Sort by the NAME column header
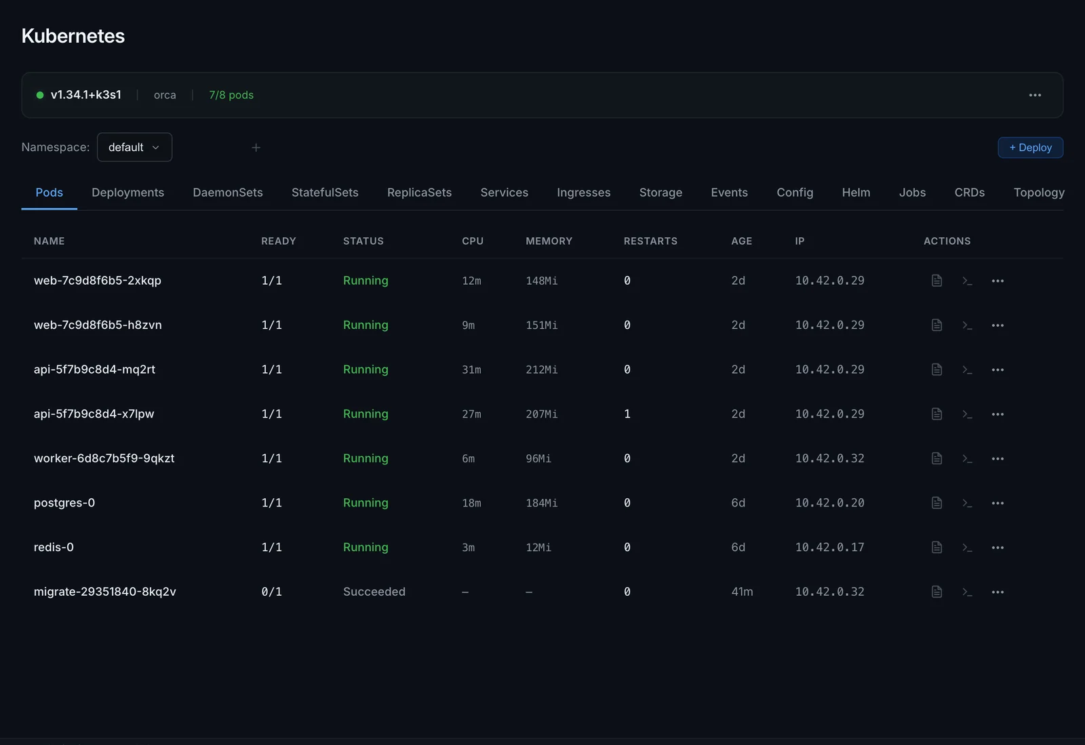This screenshot has width=1085, height=745. pos(50,241)
